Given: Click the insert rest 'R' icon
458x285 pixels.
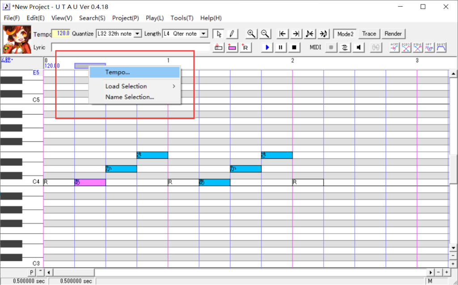Looking at the screenshot, I should [245, 47].
